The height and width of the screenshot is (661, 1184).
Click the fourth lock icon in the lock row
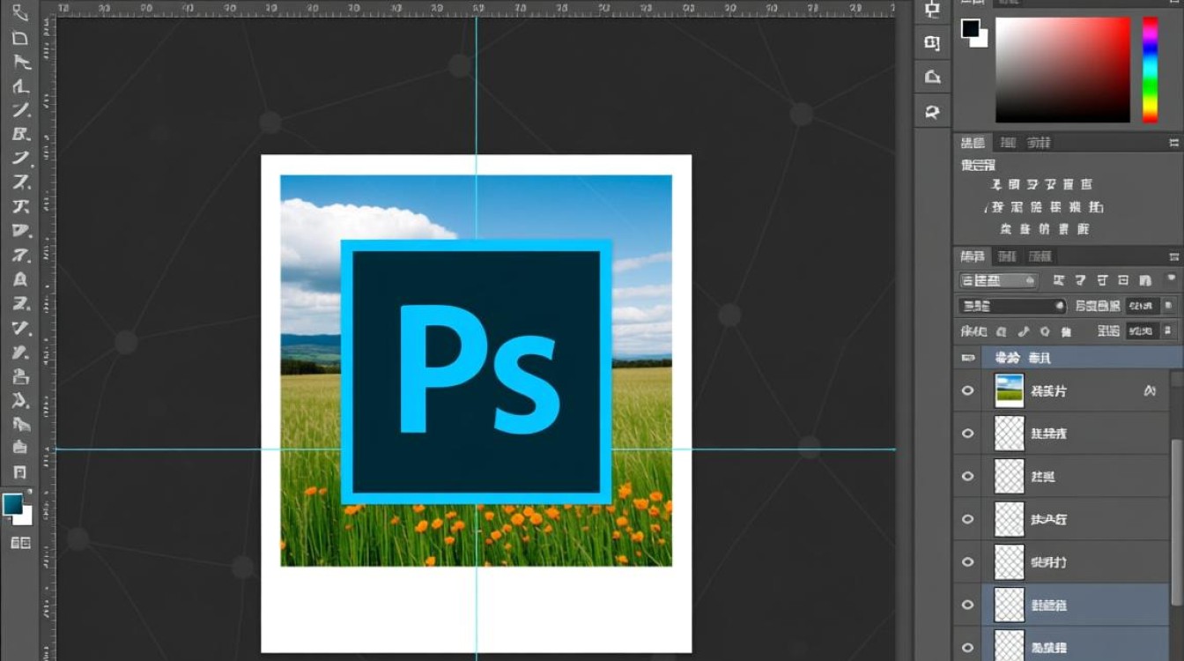click(x=1067, y=332)
